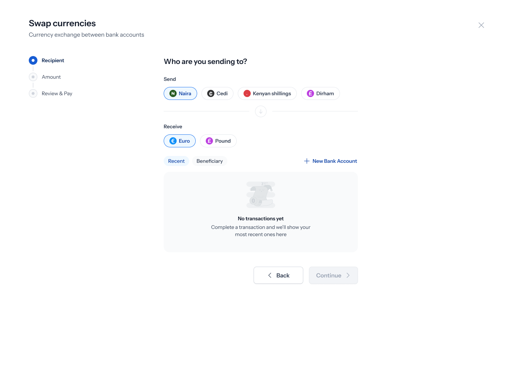This screenshot has height=368, width=518.
Task: Open the Beneficiary tab
Action: click(210, 161)
